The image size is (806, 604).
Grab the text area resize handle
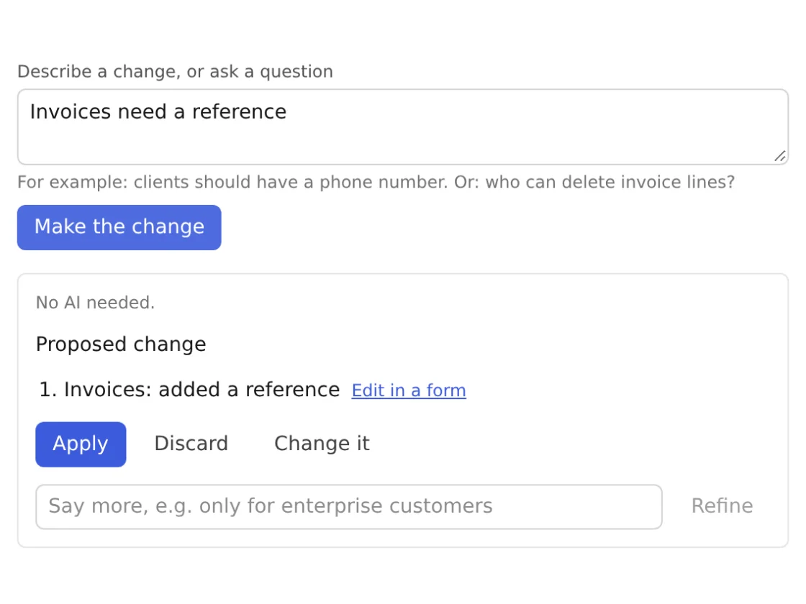pos(780,156)
